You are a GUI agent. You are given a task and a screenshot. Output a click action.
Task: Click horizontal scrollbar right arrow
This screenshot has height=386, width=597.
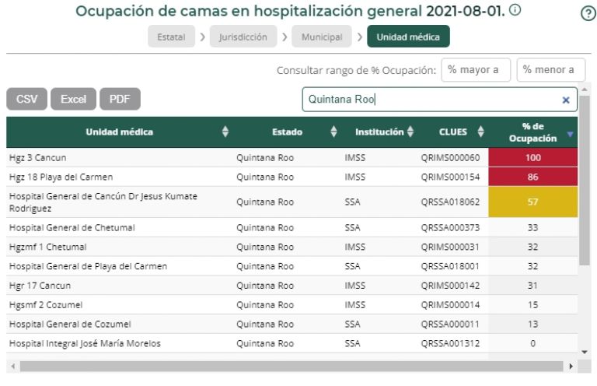[573, 366]
